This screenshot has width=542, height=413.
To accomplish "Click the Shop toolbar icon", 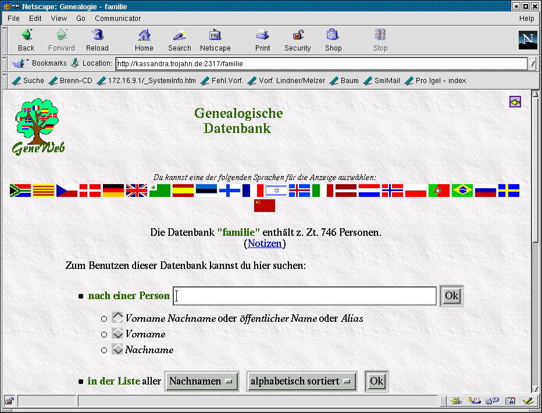I will 333,35.
